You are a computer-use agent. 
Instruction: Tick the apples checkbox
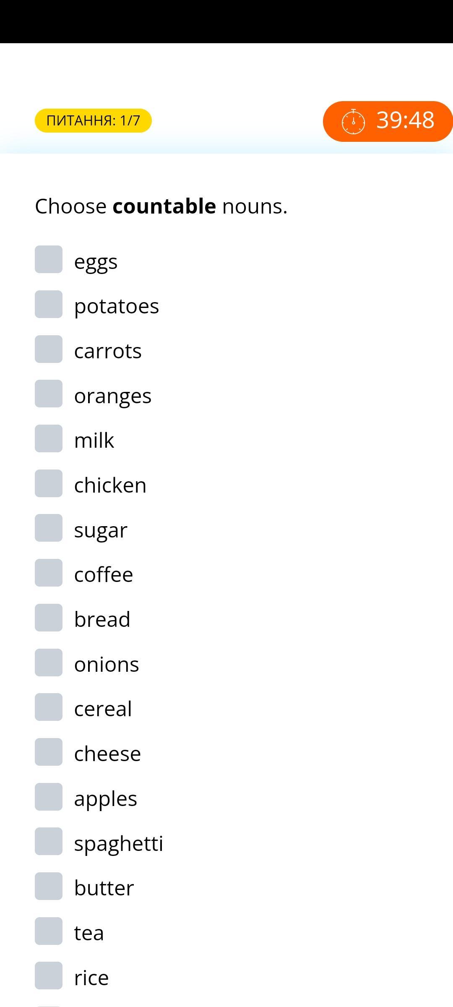[49, 797]
